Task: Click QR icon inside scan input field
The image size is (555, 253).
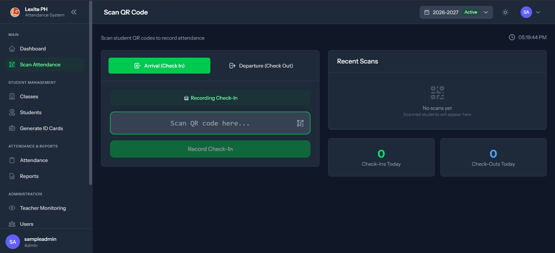Action: [x=300, y=123]
